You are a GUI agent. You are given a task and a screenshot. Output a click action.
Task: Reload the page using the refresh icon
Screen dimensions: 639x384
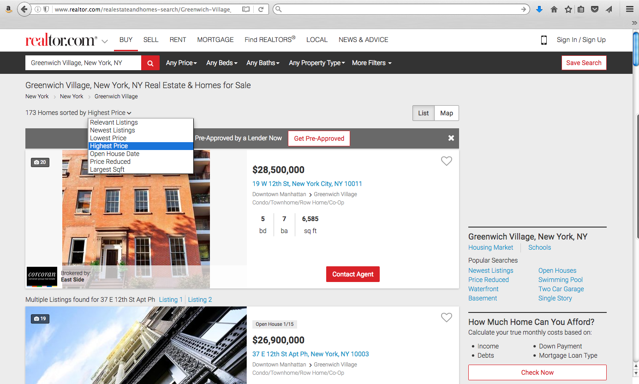(x=261, y=9)
